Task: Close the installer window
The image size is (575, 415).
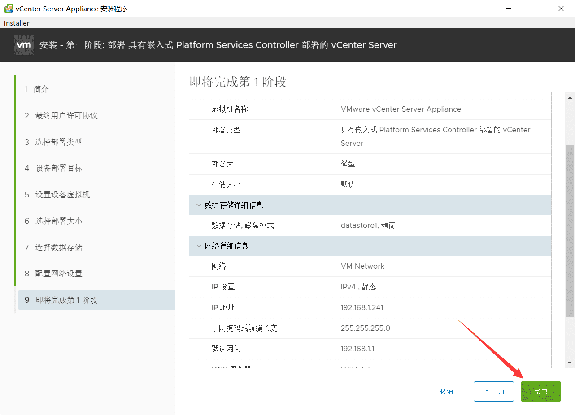Action: pos(561,9)
